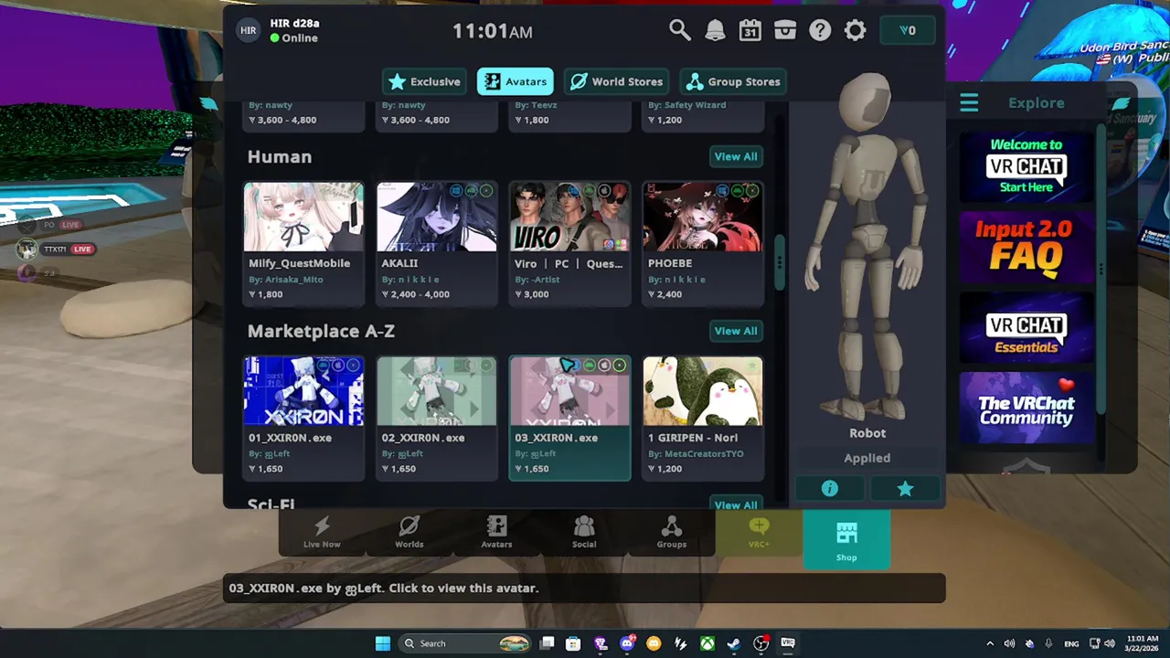
Task: Open notifications bell icon
Action: (x=715, y=30)
